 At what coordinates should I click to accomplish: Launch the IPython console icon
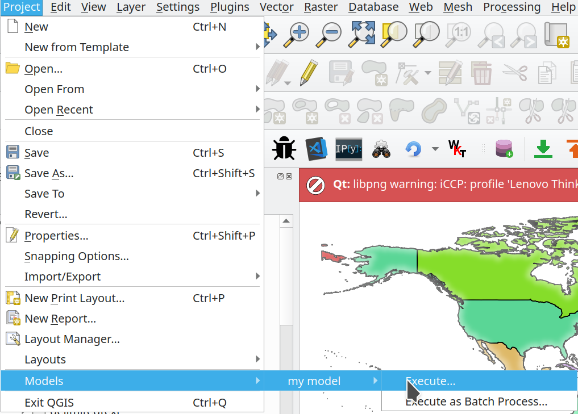[348, 149]
